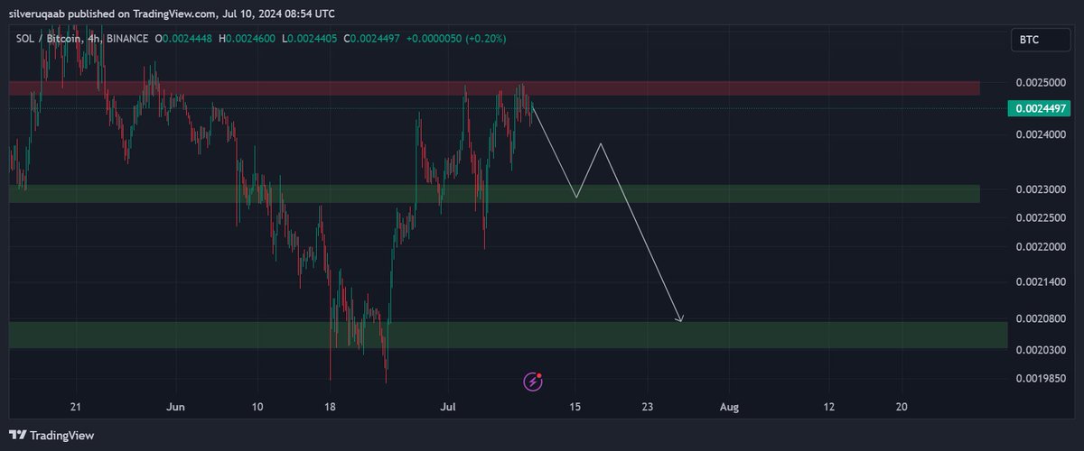
Task: Select the middle green support zone rectangle
Action: click(494, 193)
